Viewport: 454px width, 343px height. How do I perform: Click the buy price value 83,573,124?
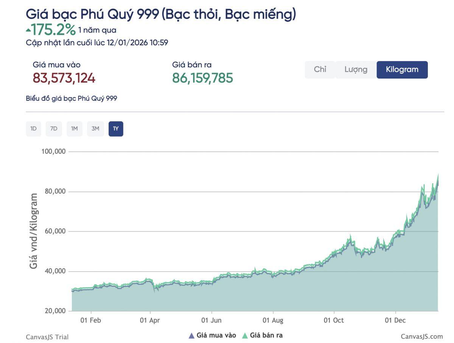coord(64,78)
